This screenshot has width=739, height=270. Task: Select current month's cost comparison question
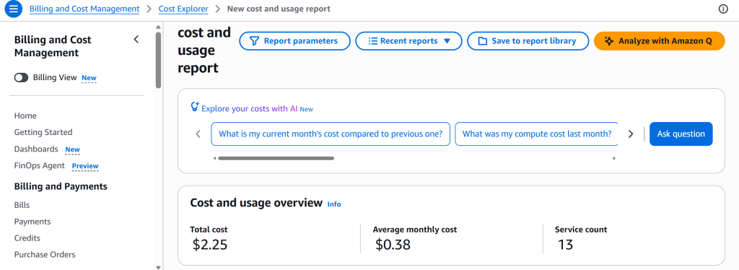click(331, 134)
